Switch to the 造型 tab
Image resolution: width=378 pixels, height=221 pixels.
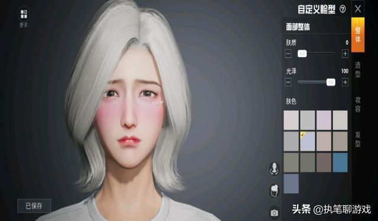358,70
